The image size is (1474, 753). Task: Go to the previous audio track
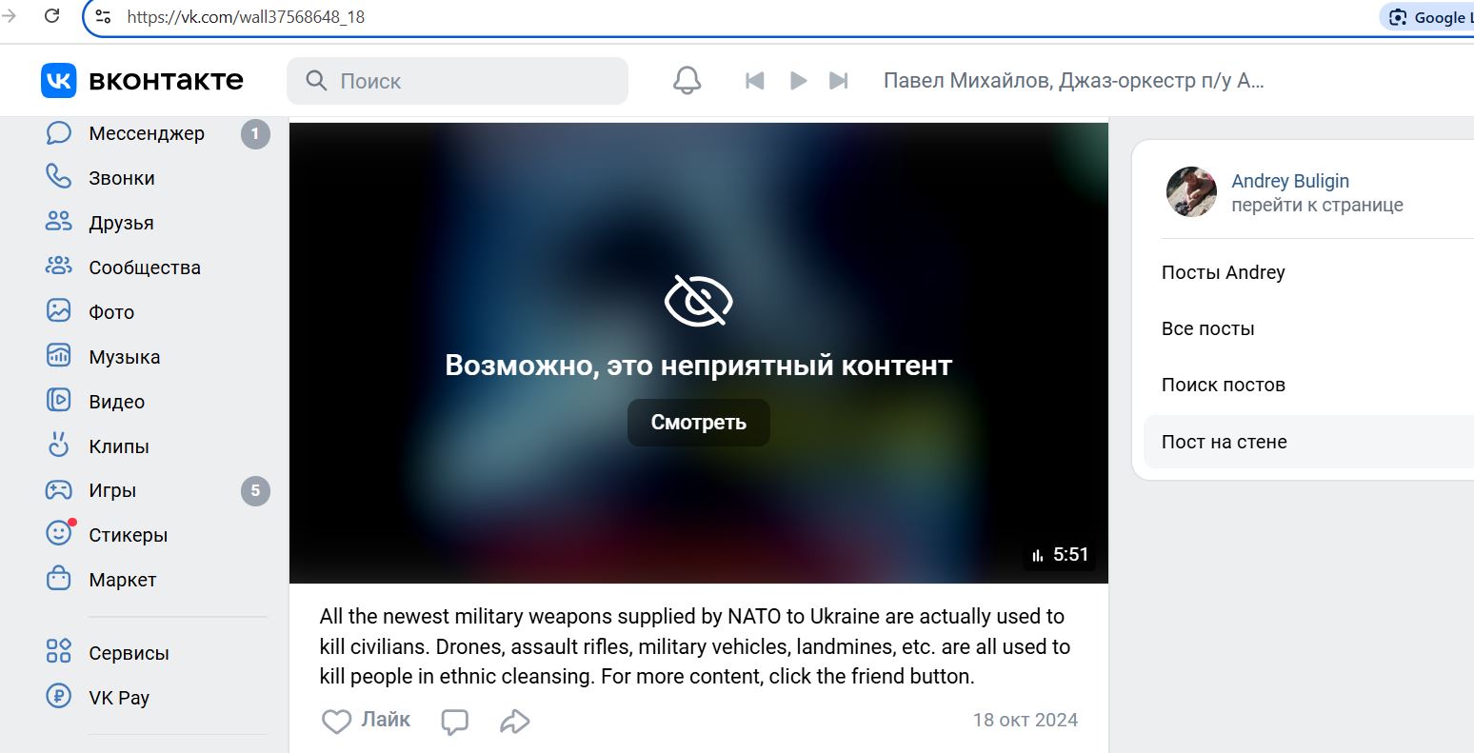pos(755,81)
